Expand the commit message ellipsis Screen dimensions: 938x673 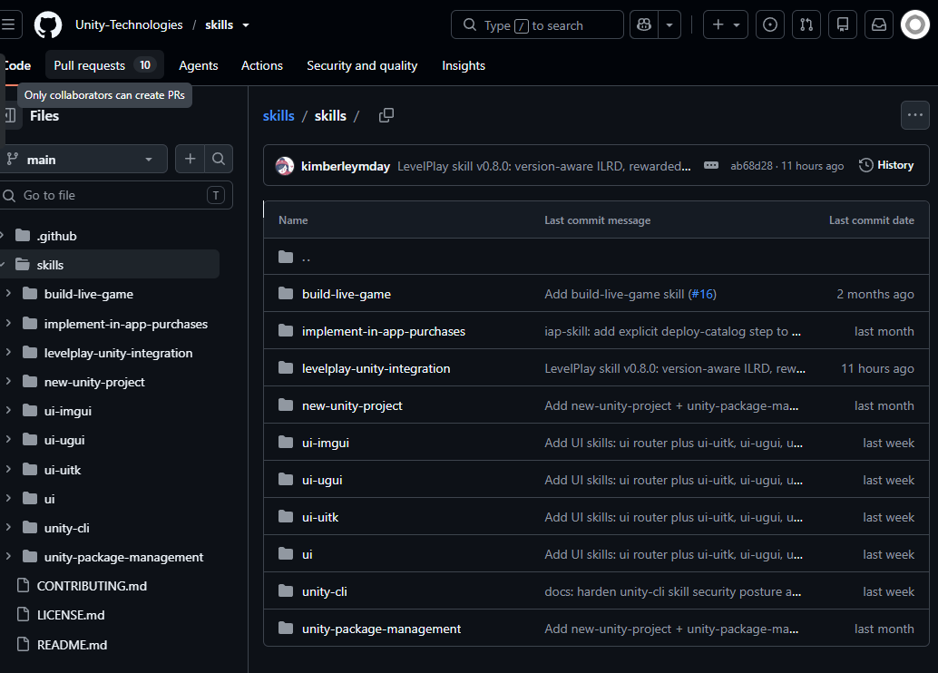pyautogui.click(x=710, y=166)
